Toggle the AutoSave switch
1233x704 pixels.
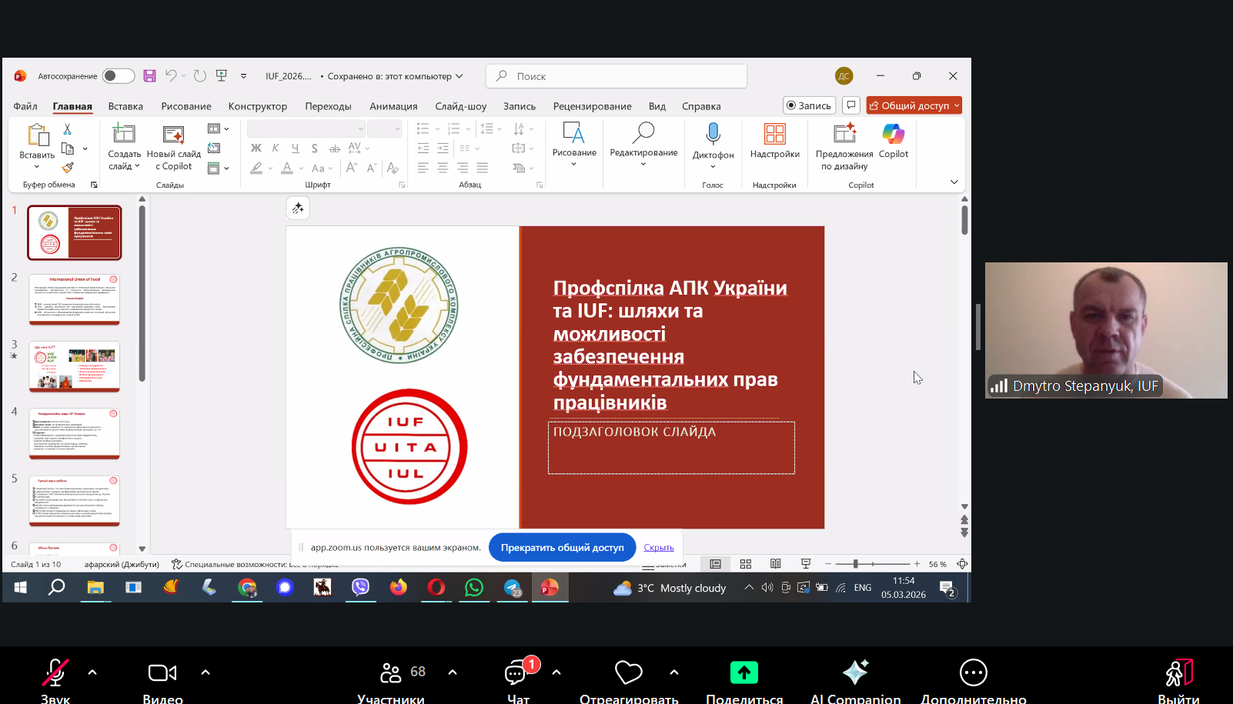(x=119, y=76)
